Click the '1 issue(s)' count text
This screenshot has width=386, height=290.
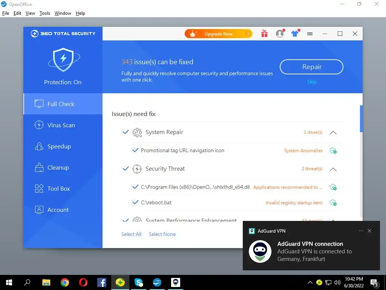(x=313, y=132)
